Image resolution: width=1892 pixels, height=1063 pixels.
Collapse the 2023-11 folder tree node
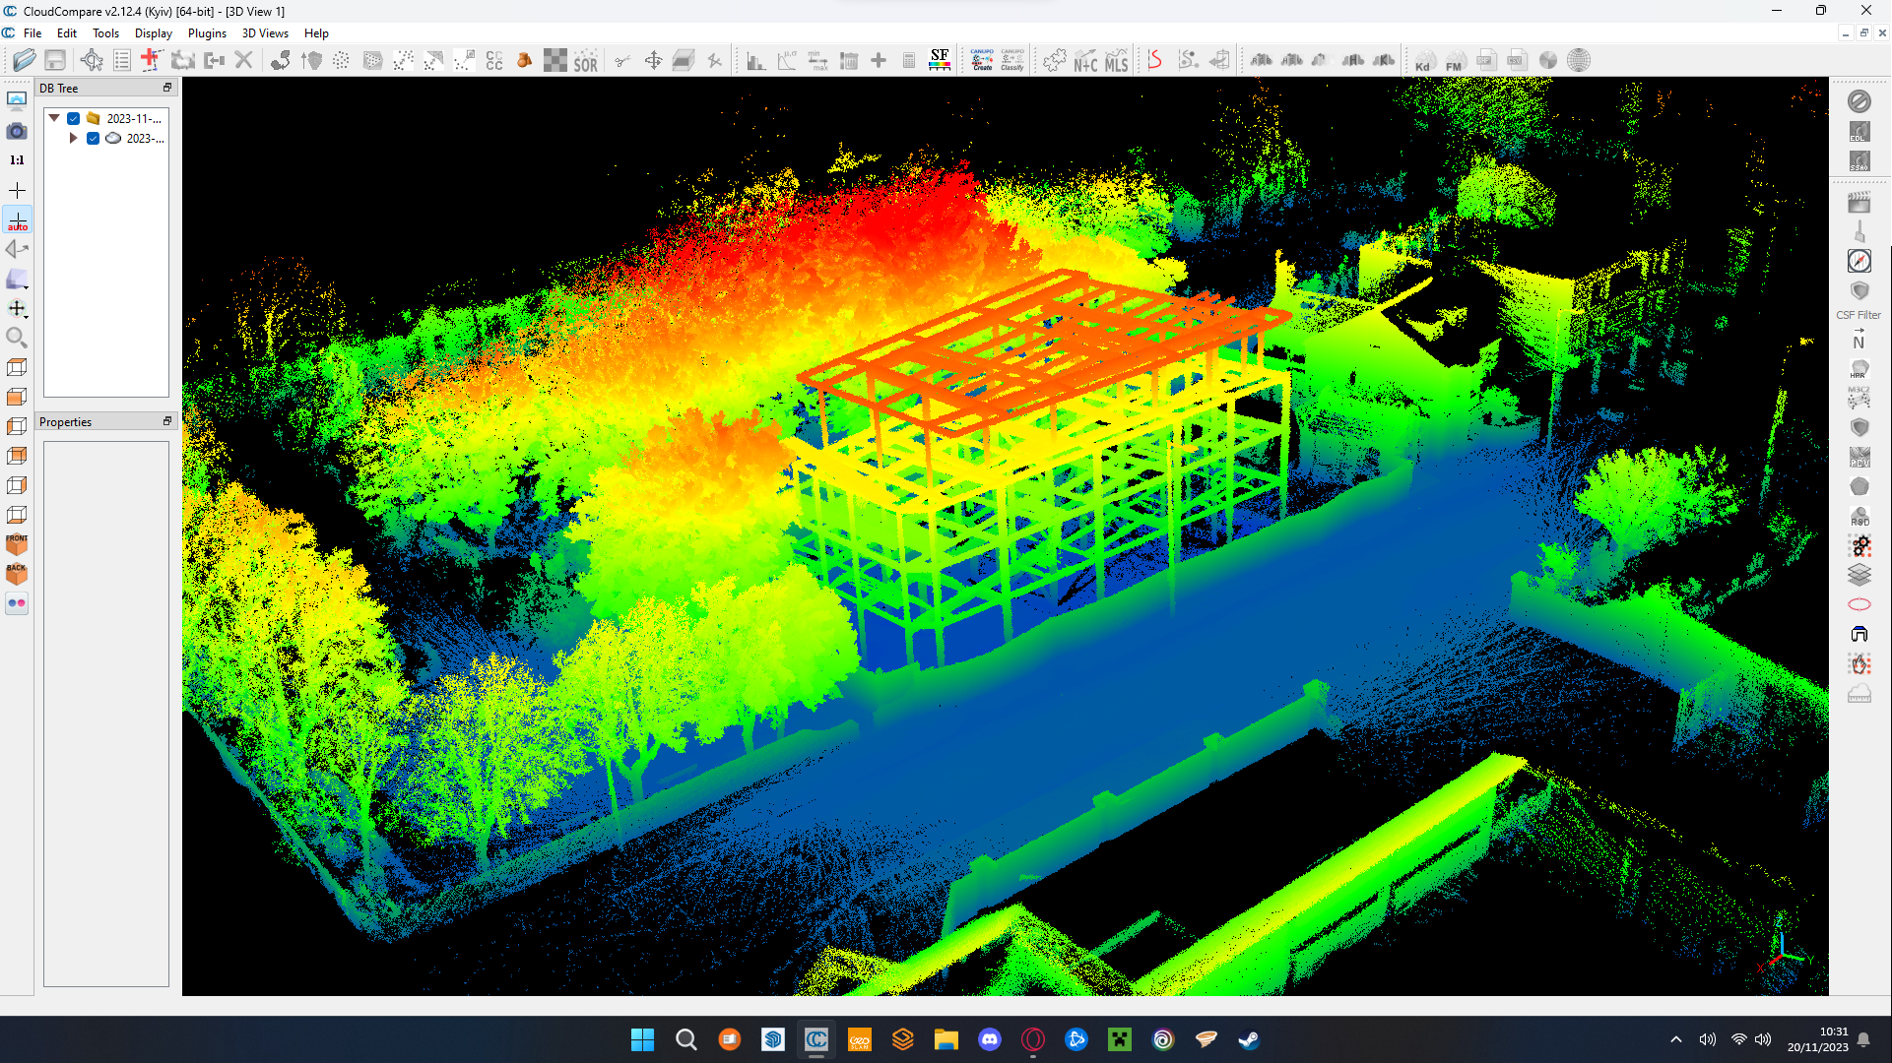pyautogui.click(x=54, y=118)
